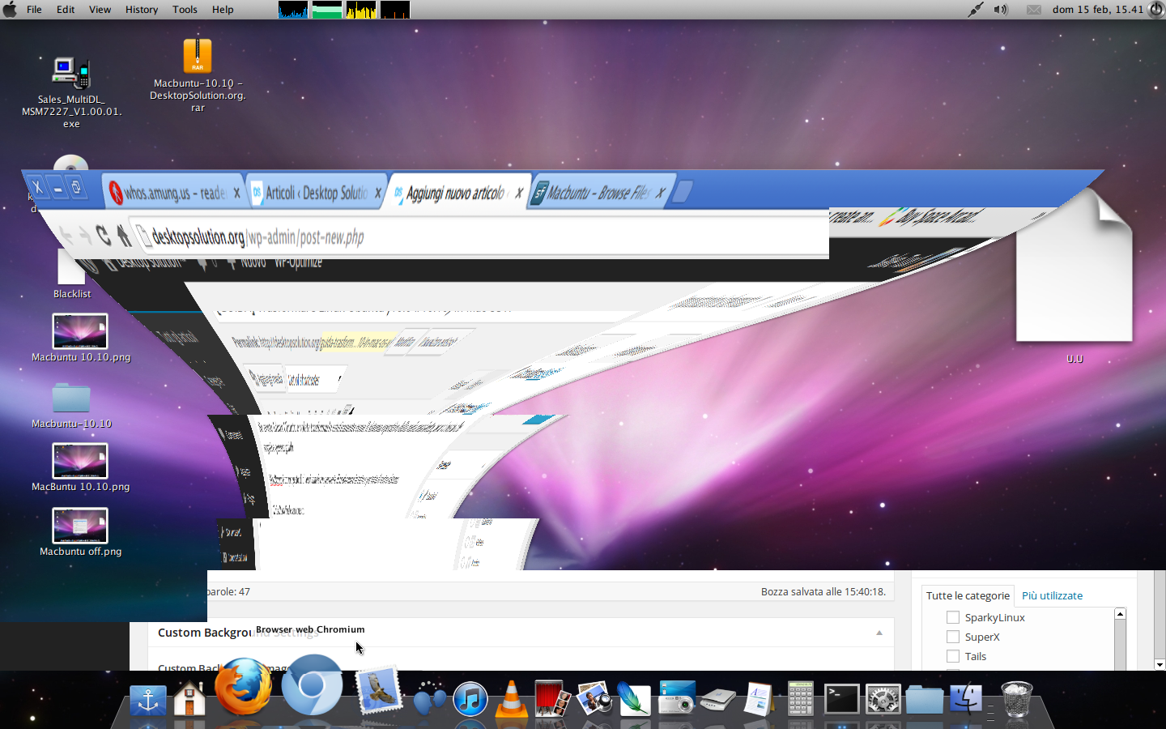Collapse the Custom Background Settings panel
1166x729 pixels.
879,633
